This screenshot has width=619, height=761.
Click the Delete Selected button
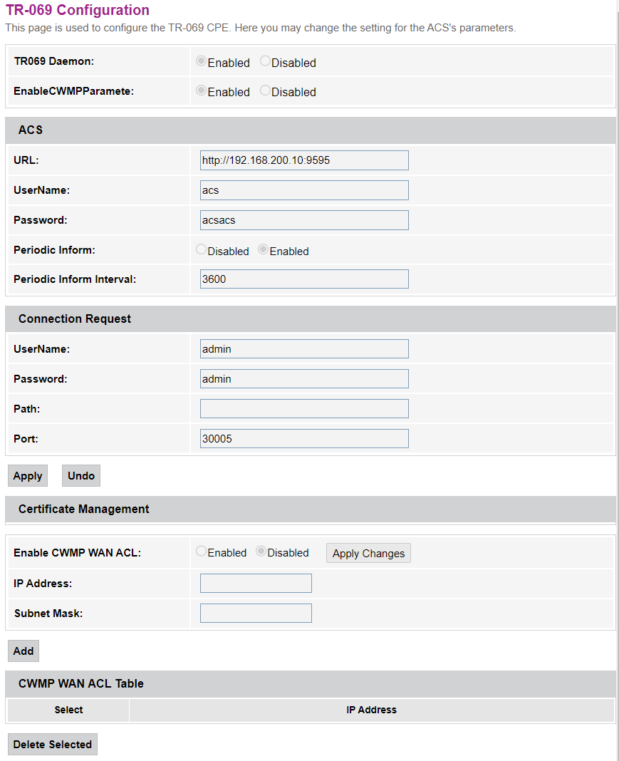[x=53, y=745]
